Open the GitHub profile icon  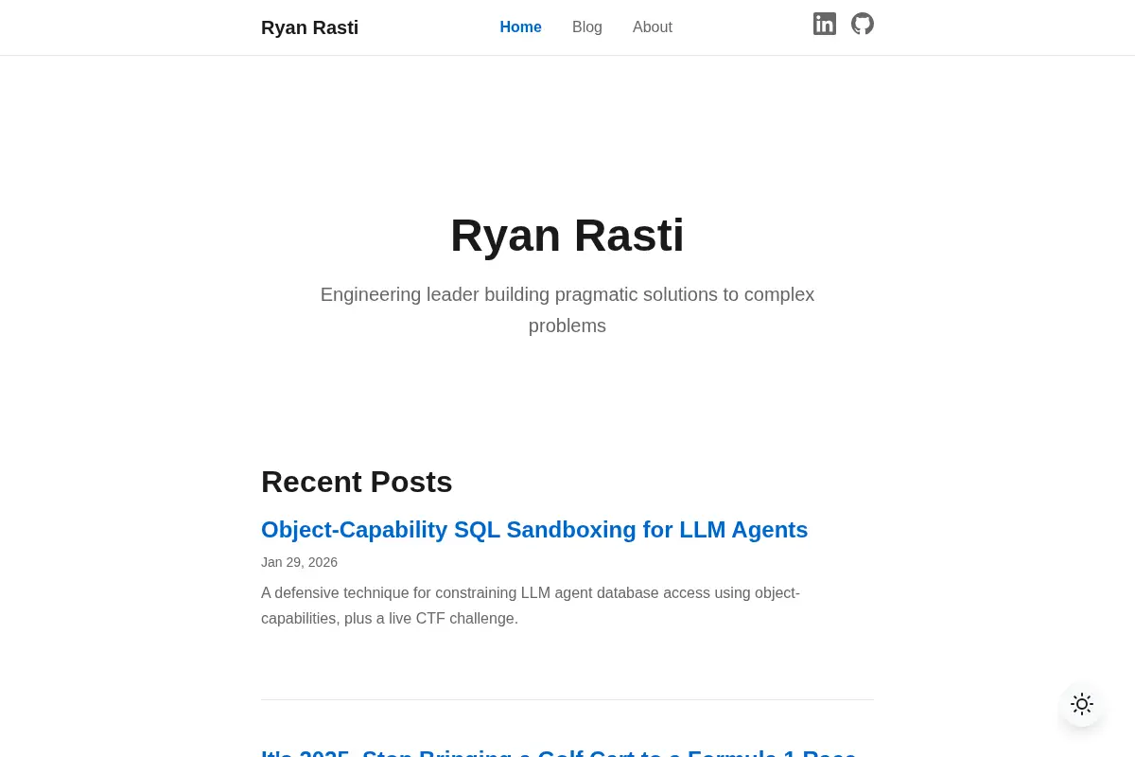click(863, 24)
